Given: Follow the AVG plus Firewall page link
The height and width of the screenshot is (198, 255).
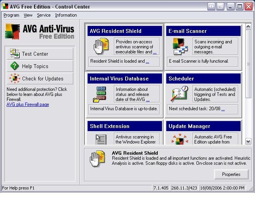Looking at the screenshot, I should click(28, 104).
